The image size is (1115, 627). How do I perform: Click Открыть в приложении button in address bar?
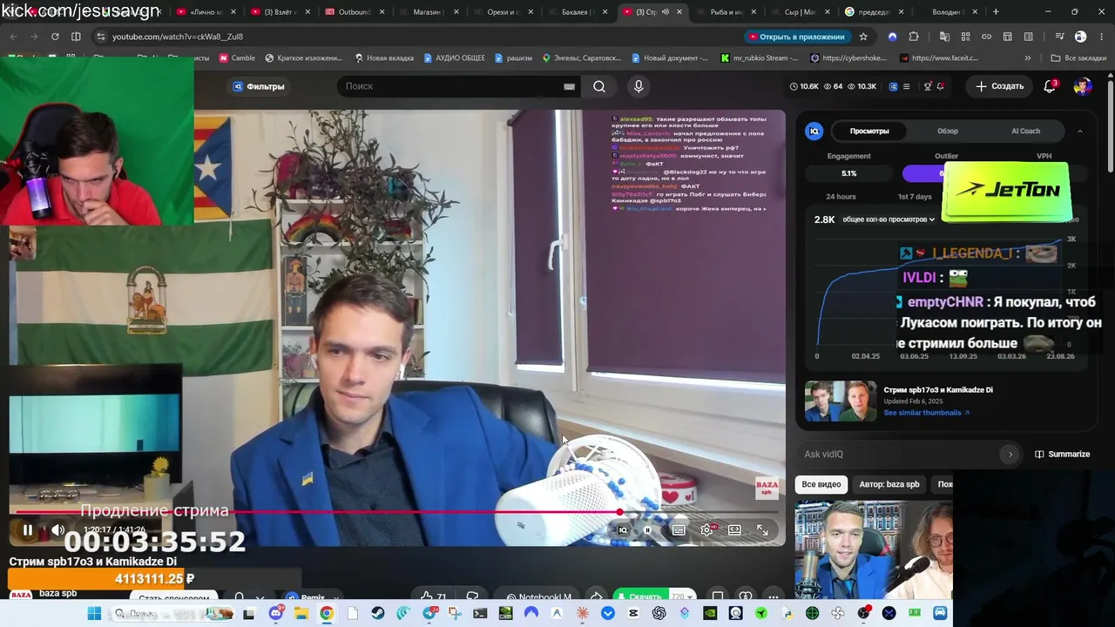[x=796, y=37]
